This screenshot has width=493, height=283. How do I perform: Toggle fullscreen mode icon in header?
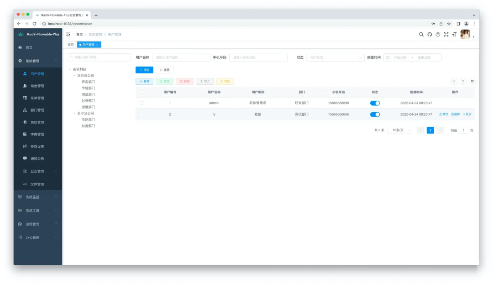point(446,35)
